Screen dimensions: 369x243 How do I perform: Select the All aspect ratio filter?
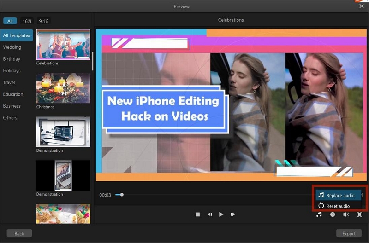pos(10,21)
